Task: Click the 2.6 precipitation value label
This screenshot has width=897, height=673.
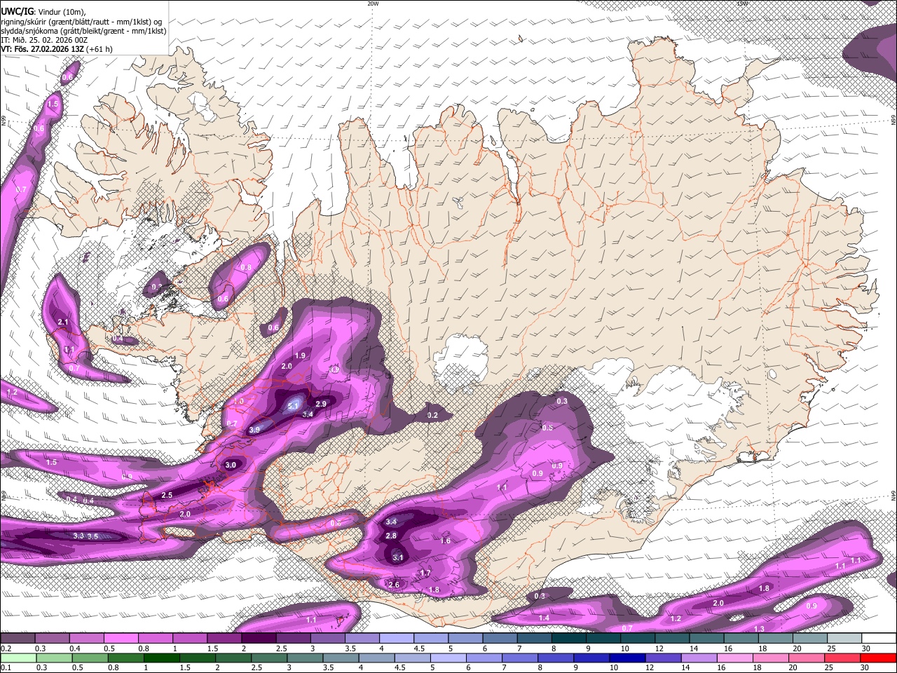Action: pyautogui.click(x=394, y=585)
